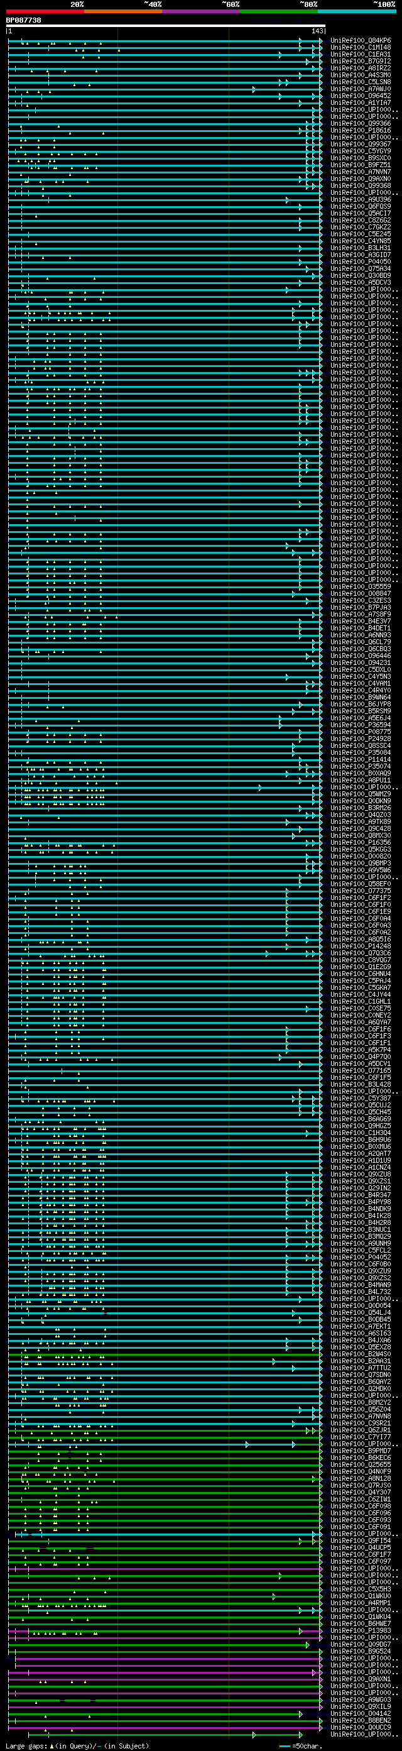Click the end position 143 label
402x1751 pixels.
coord(318,31)
